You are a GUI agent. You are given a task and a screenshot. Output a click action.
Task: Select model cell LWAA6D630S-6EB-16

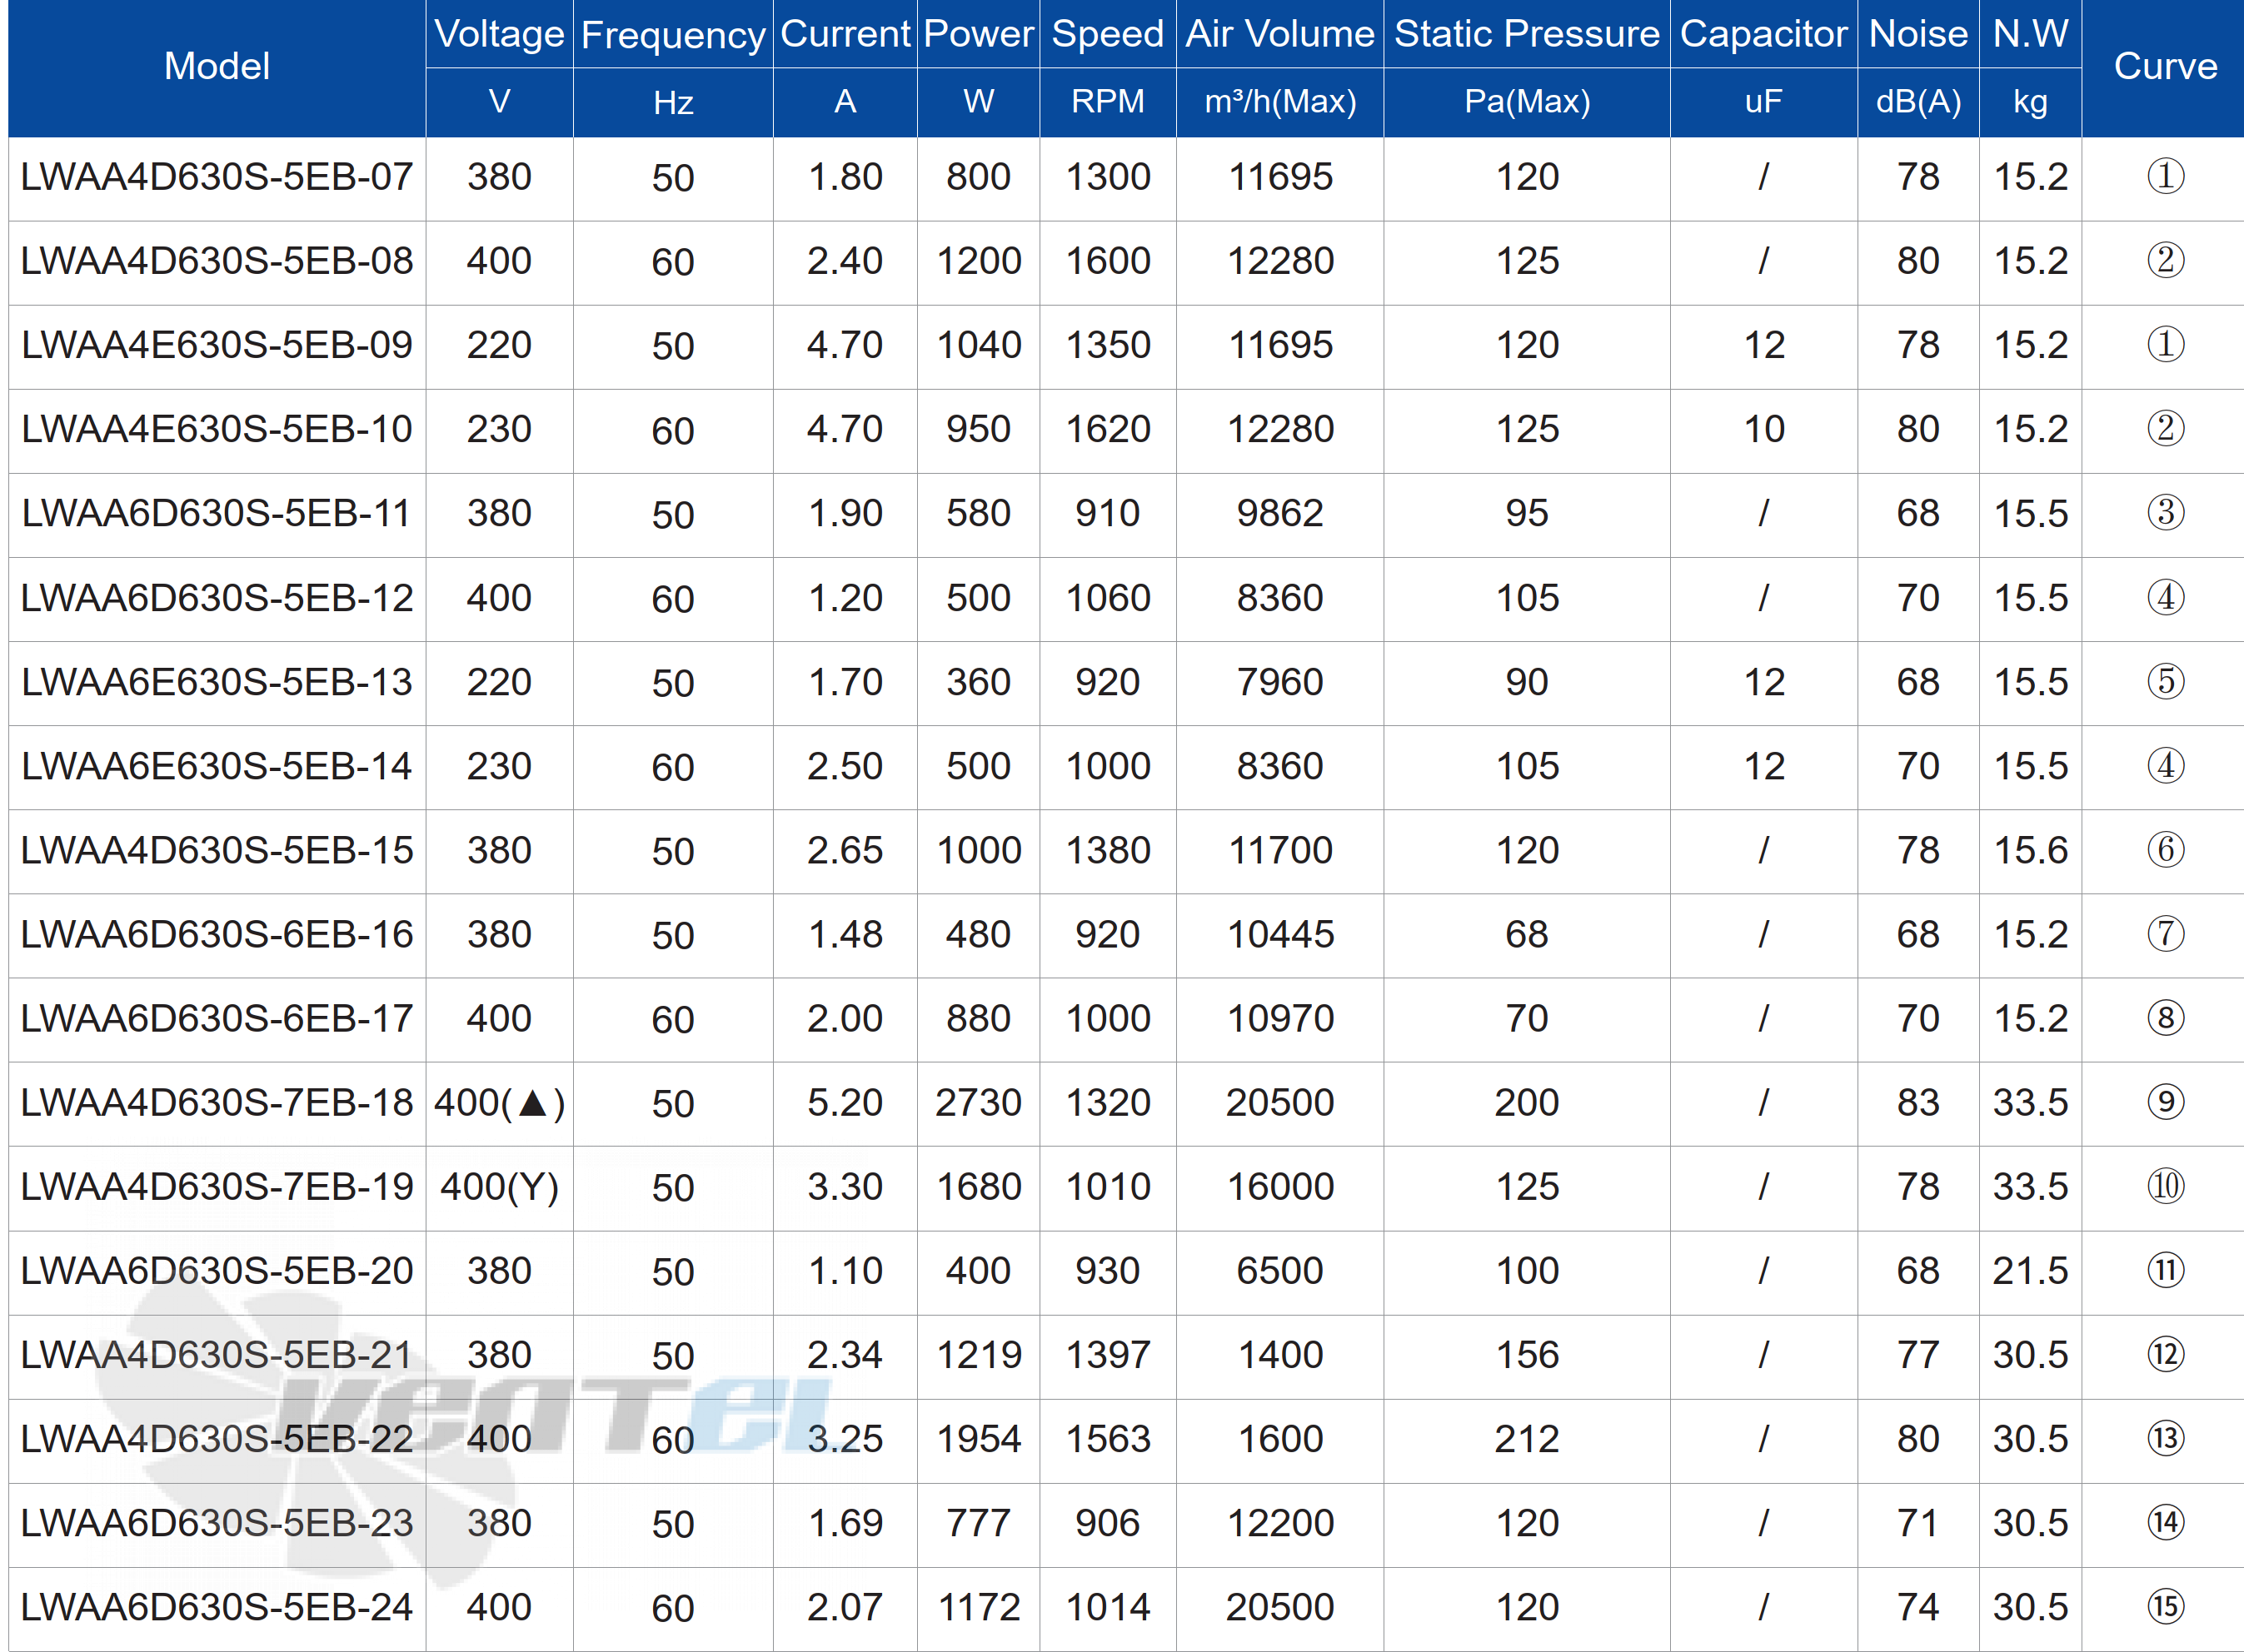pos(217,934)
